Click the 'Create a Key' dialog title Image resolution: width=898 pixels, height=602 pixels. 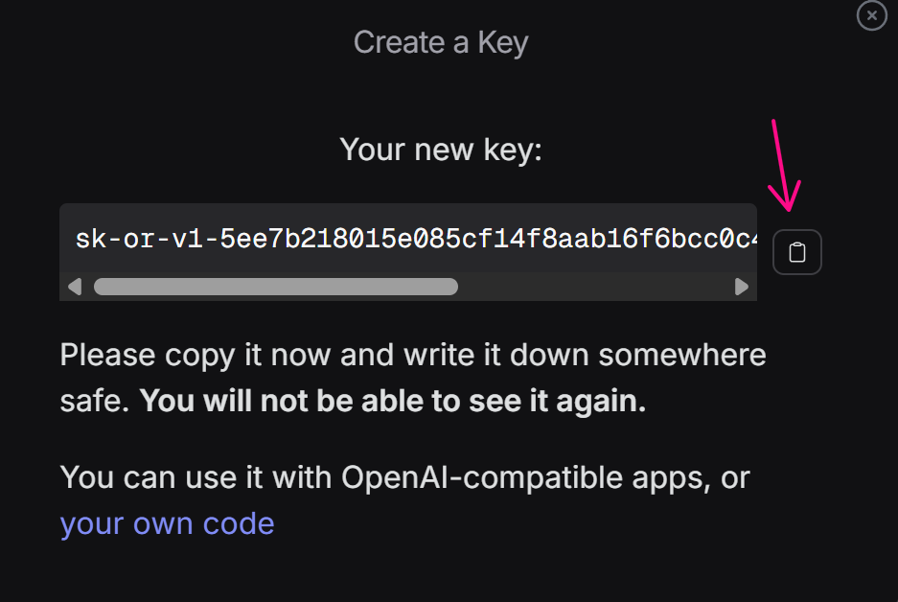point(440,42)
